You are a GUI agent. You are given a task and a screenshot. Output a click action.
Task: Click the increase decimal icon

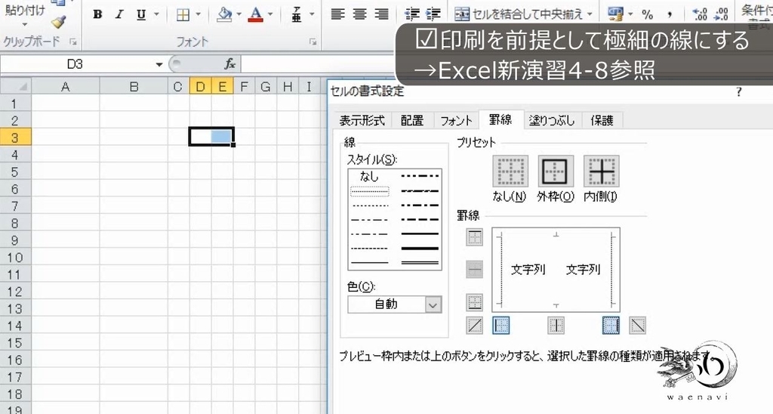(x=700, y=14)
